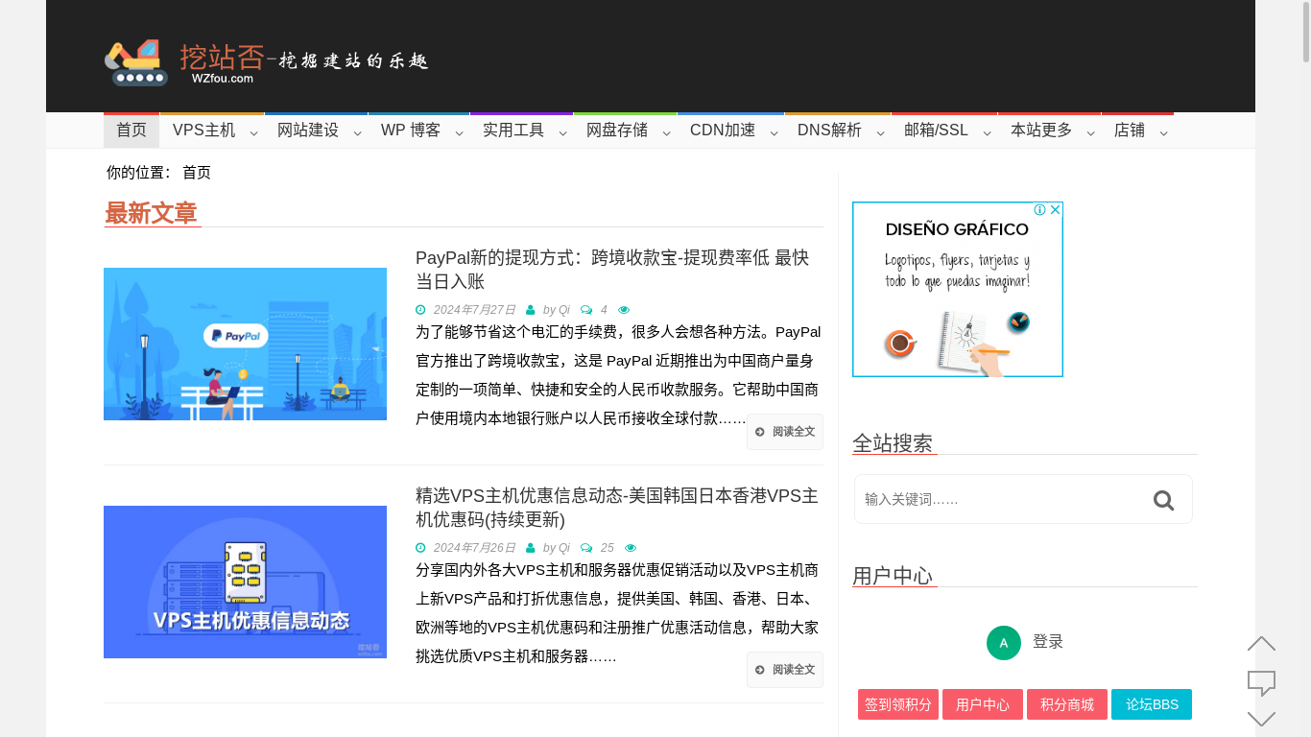Viewport: 1311px width, 737px height.
Task: Go to 首页 in navigation bar
Action: point(131,131)
